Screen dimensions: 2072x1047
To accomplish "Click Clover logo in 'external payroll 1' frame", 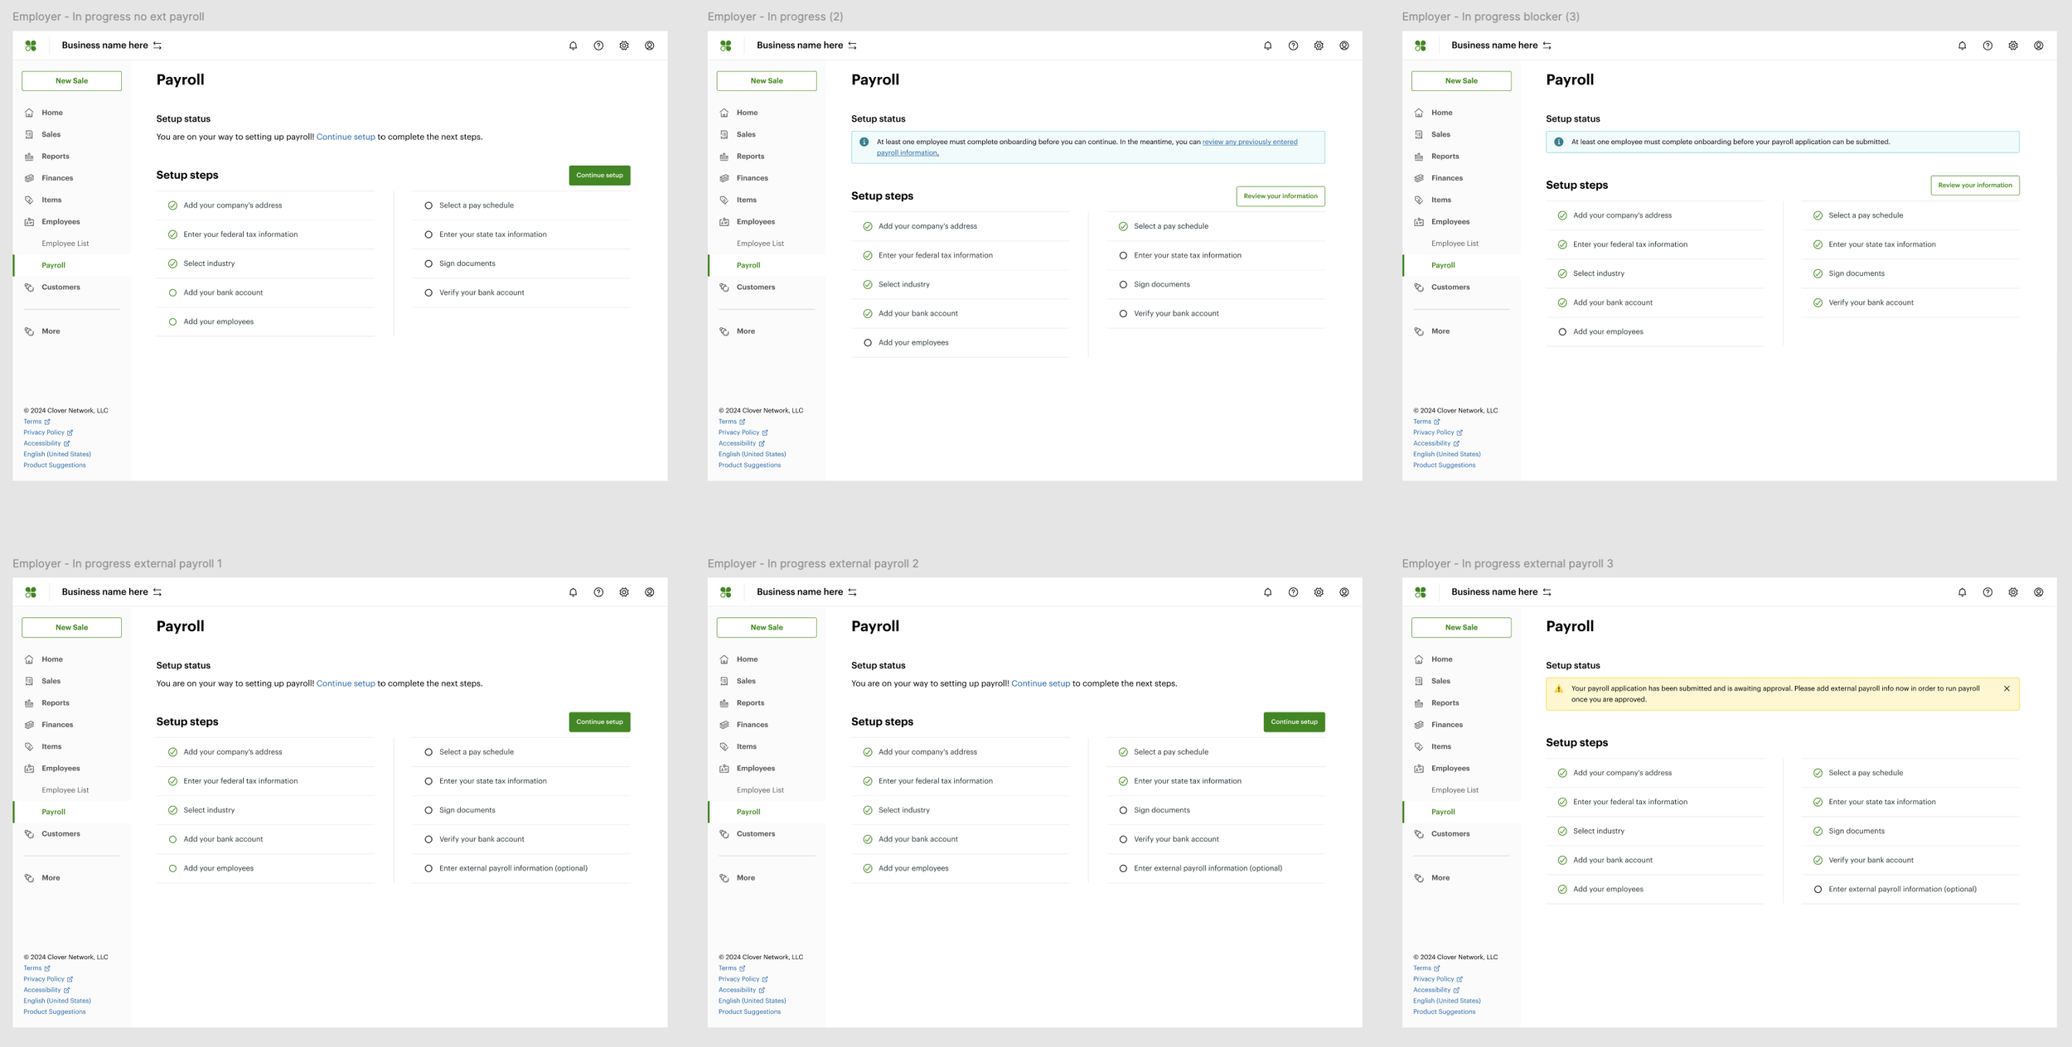I will (31, 592).
